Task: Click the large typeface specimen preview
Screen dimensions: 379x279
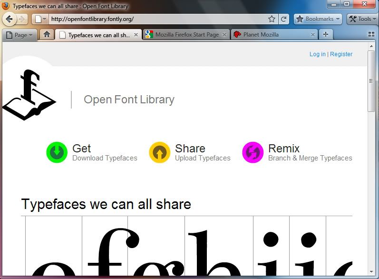Action: [x=186, y=246]
